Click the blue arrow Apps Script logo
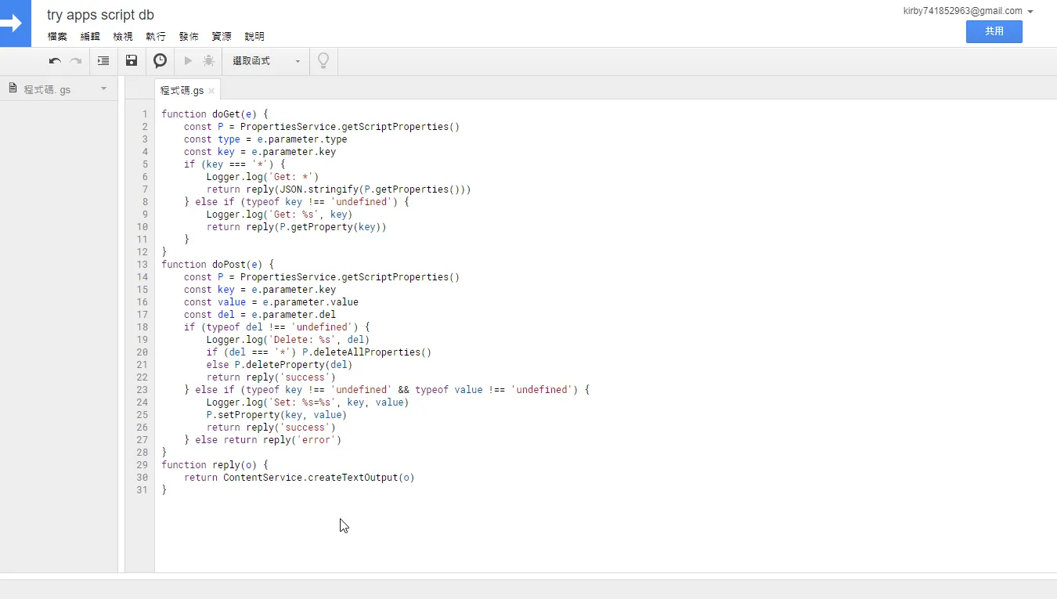This screenshot has width=1057, height=599. 15,23
